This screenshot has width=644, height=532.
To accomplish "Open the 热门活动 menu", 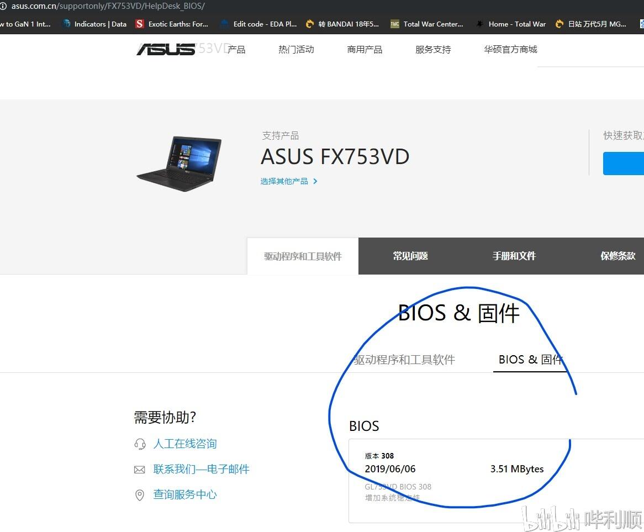I will coord(296,50).
